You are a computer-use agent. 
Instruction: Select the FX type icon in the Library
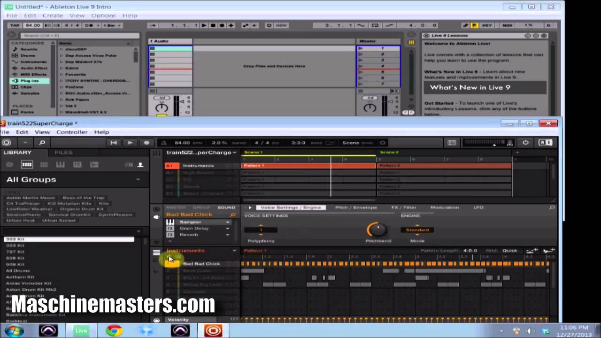[x=77, y=165]
